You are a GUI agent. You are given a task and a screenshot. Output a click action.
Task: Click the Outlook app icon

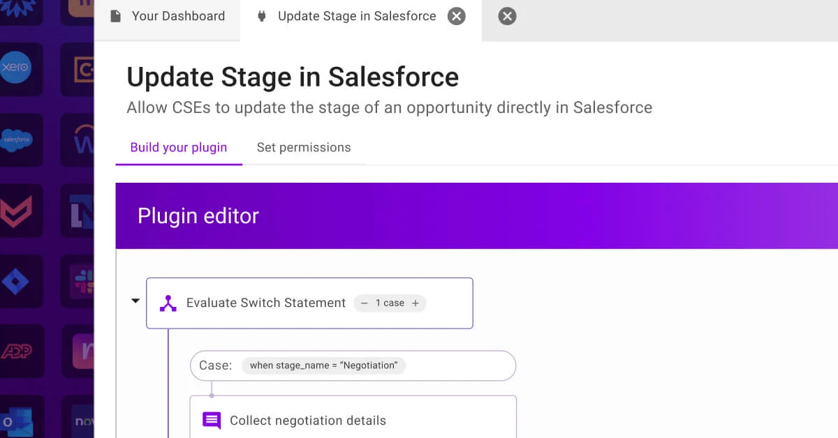pyautogui.click(x=14, y=421)
